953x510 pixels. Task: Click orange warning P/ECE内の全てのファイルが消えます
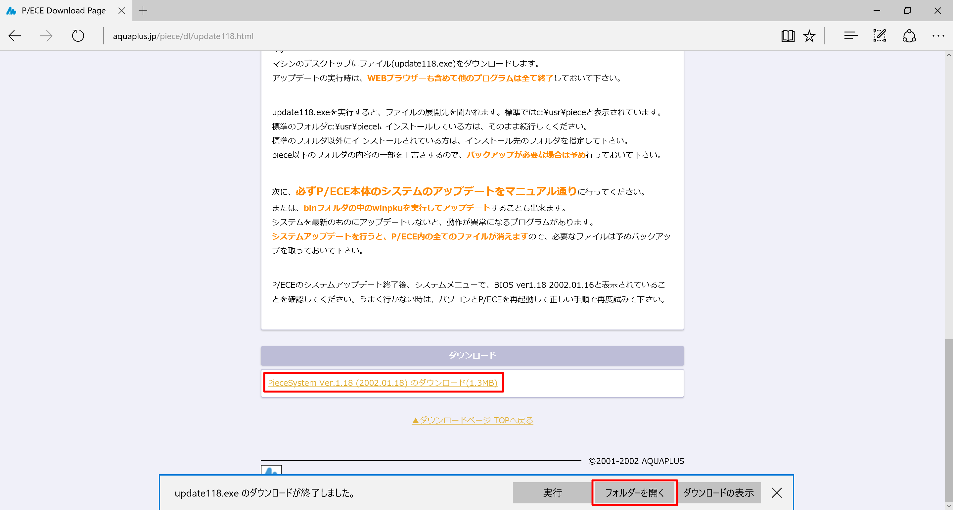459,236
